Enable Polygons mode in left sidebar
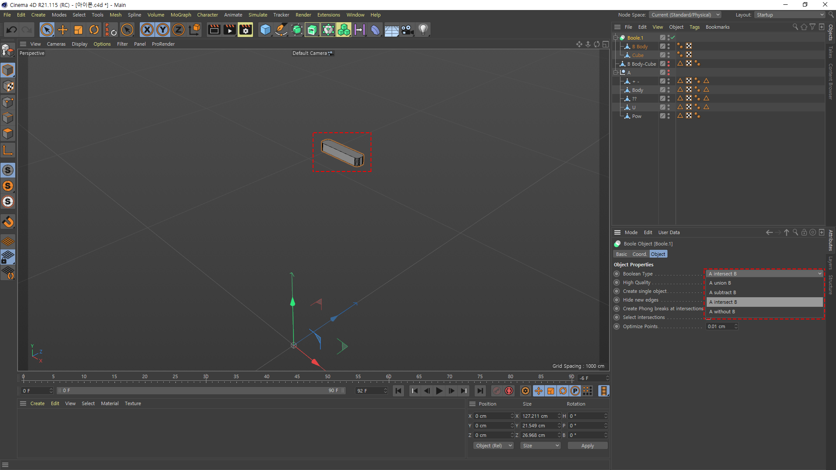The image size is (836, 470). [8, 134]
